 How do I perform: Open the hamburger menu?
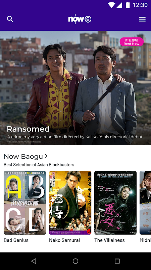click(x=142, y=19)
